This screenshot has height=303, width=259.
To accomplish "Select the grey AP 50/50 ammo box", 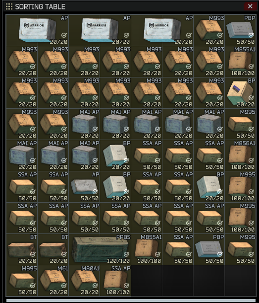I will pos(84,187).
